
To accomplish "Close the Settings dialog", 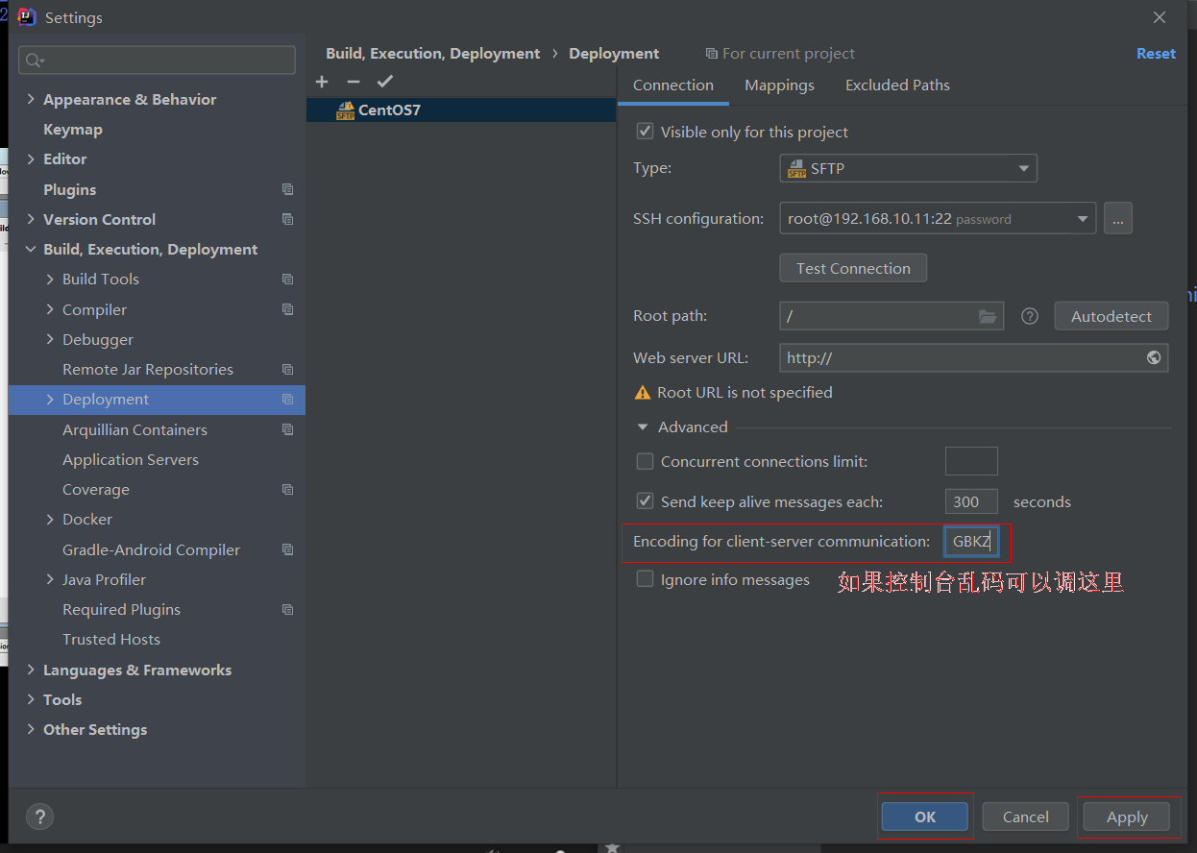I will coord(1160,17).
